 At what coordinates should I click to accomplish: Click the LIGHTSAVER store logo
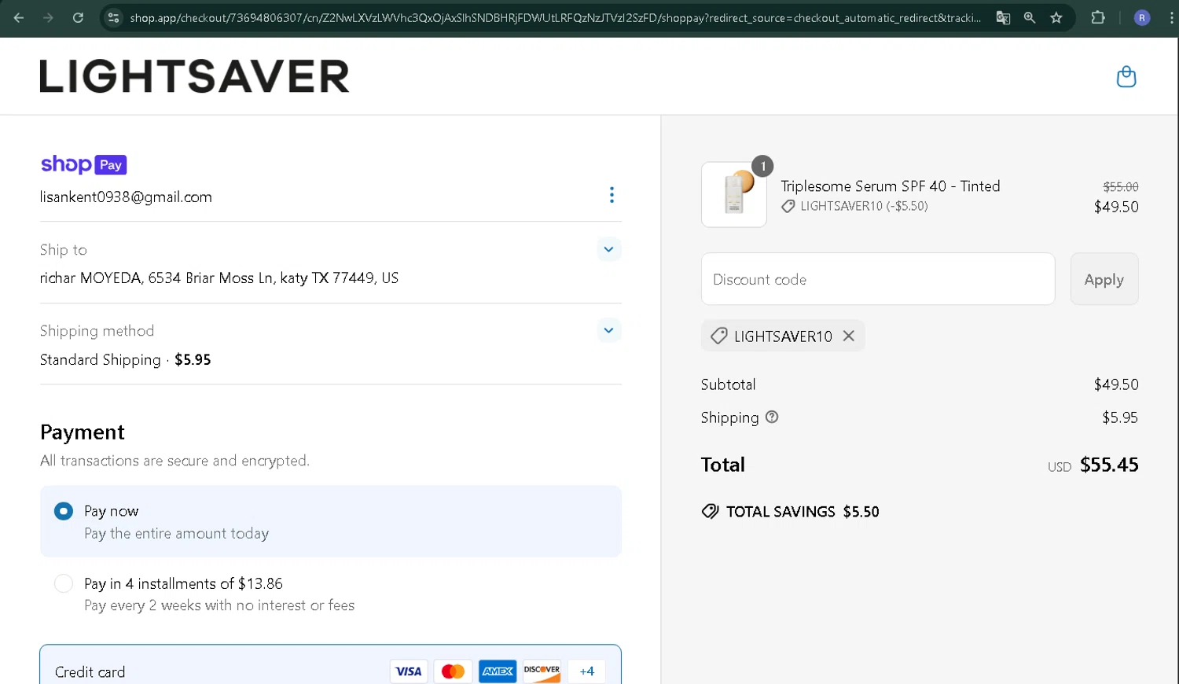point(195,76)
